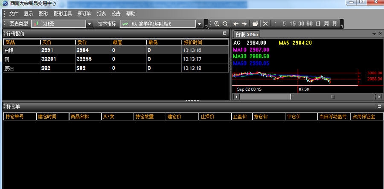Select the 白银 row in quotes table
Viewport: 384px width, 189px height.
pyautogui.click(x=116, y=50)
